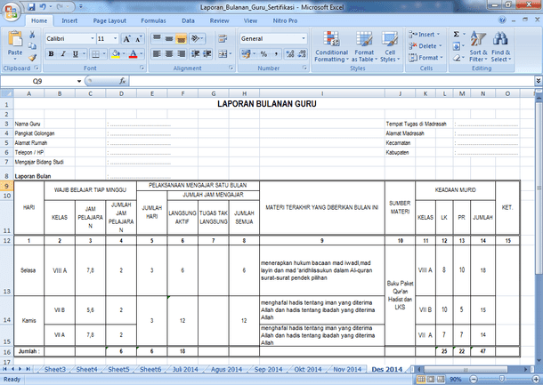Open Format as Table gallery

[364, 46]
